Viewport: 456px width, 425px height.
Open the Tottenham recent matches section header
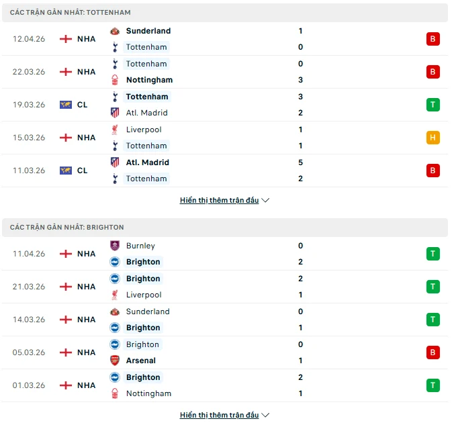pos(71,12)
